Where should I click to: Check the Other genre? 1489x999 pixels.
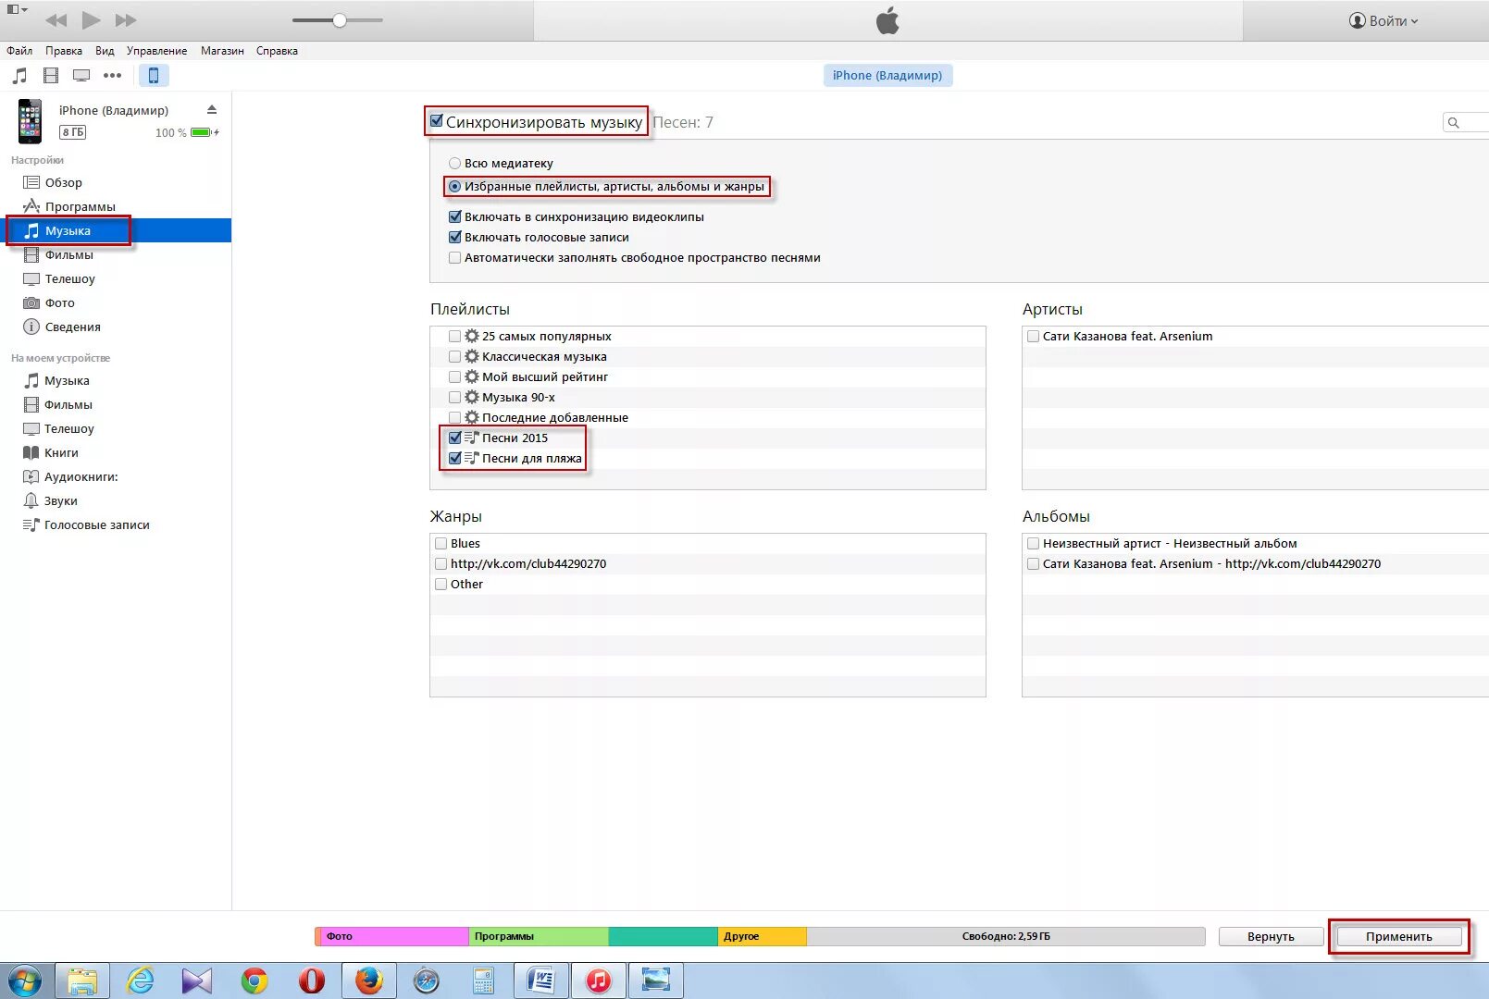(x=440, y=584)
